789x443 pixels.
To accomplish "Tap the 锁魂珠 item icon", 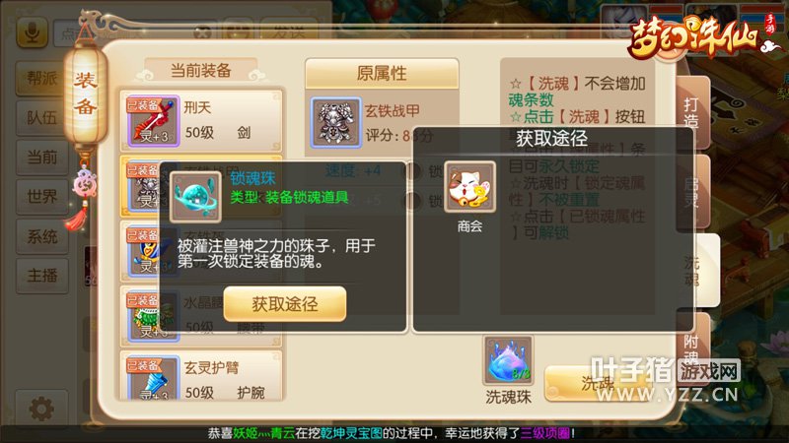I will click(x=195, y=197).
